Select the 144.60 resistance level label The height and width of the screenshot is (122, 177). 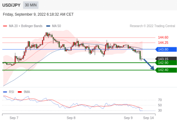(163, 37)
